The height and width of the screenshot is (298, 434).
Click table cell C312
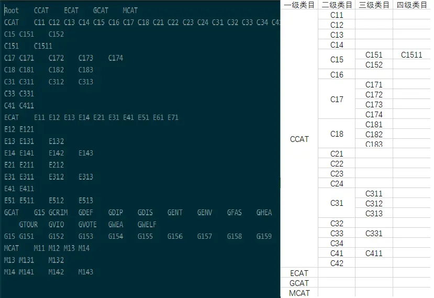(374, 203)
